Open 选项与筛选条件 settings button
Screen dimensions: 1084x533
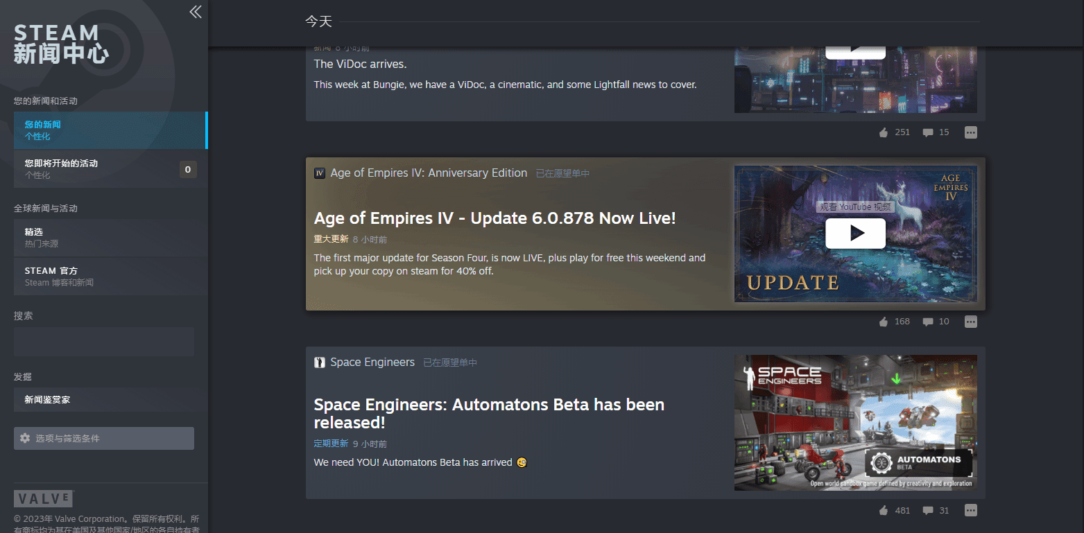pyautogui.click(x=104, y=438)
